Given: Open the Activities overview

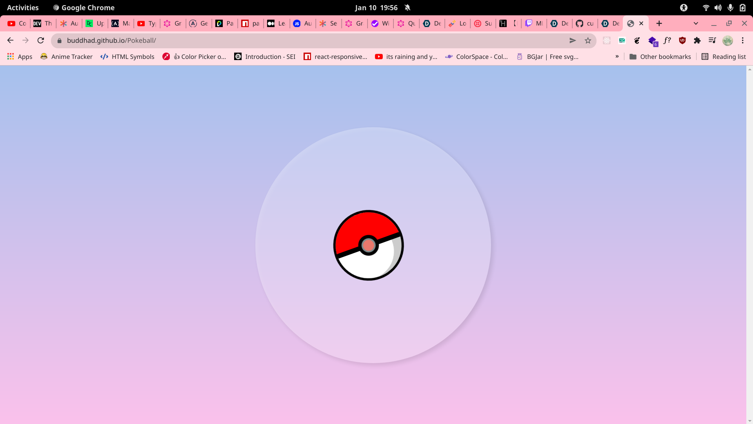Looking at the screenshot, I should pyautogui.click(x=23, y=7).
